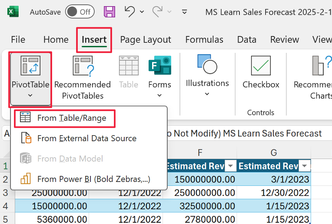Open filter dropdown in column G header
This screenshot has width=332, height=224.
pyautogui.click(x=304, y=166)
